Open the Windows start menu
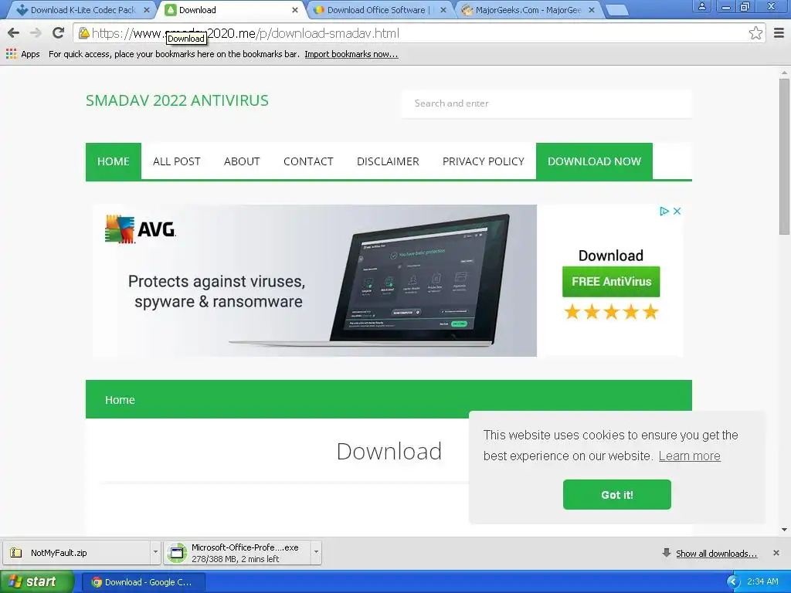 pos(37,582)
